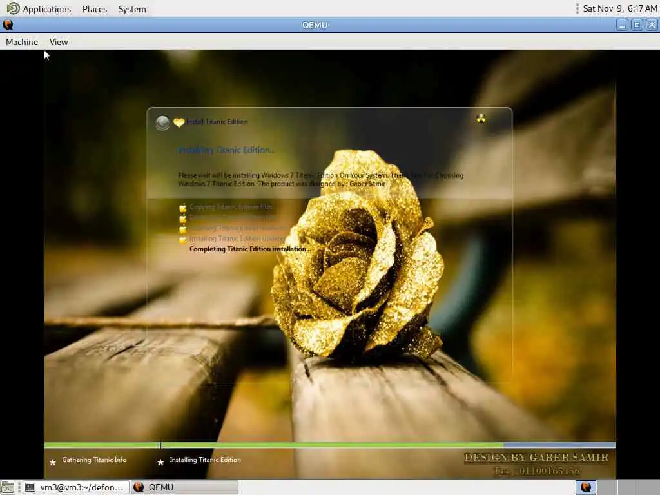Click the radiation symbol icon in installer

click(x=481, y=119)
